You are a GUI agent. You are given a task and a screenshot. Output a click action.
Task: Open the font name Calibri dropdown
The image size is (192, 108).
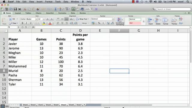[x=36, y=19]
